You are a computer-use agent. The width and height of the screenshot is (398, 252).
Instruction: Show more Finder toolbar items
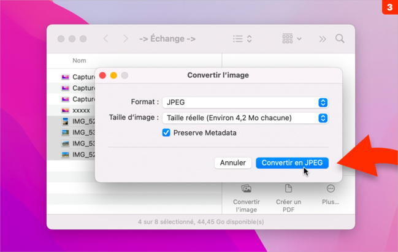[323, 39]
